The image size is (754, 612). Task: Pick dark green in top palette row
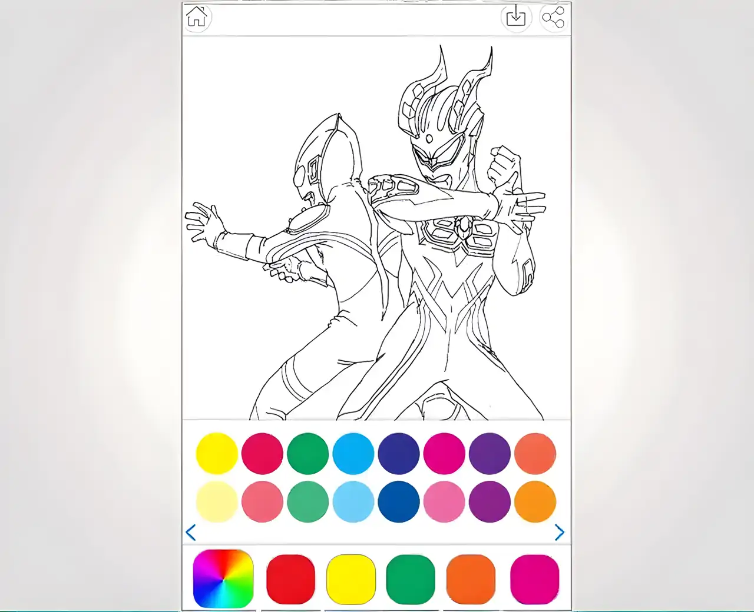point(307,454)
